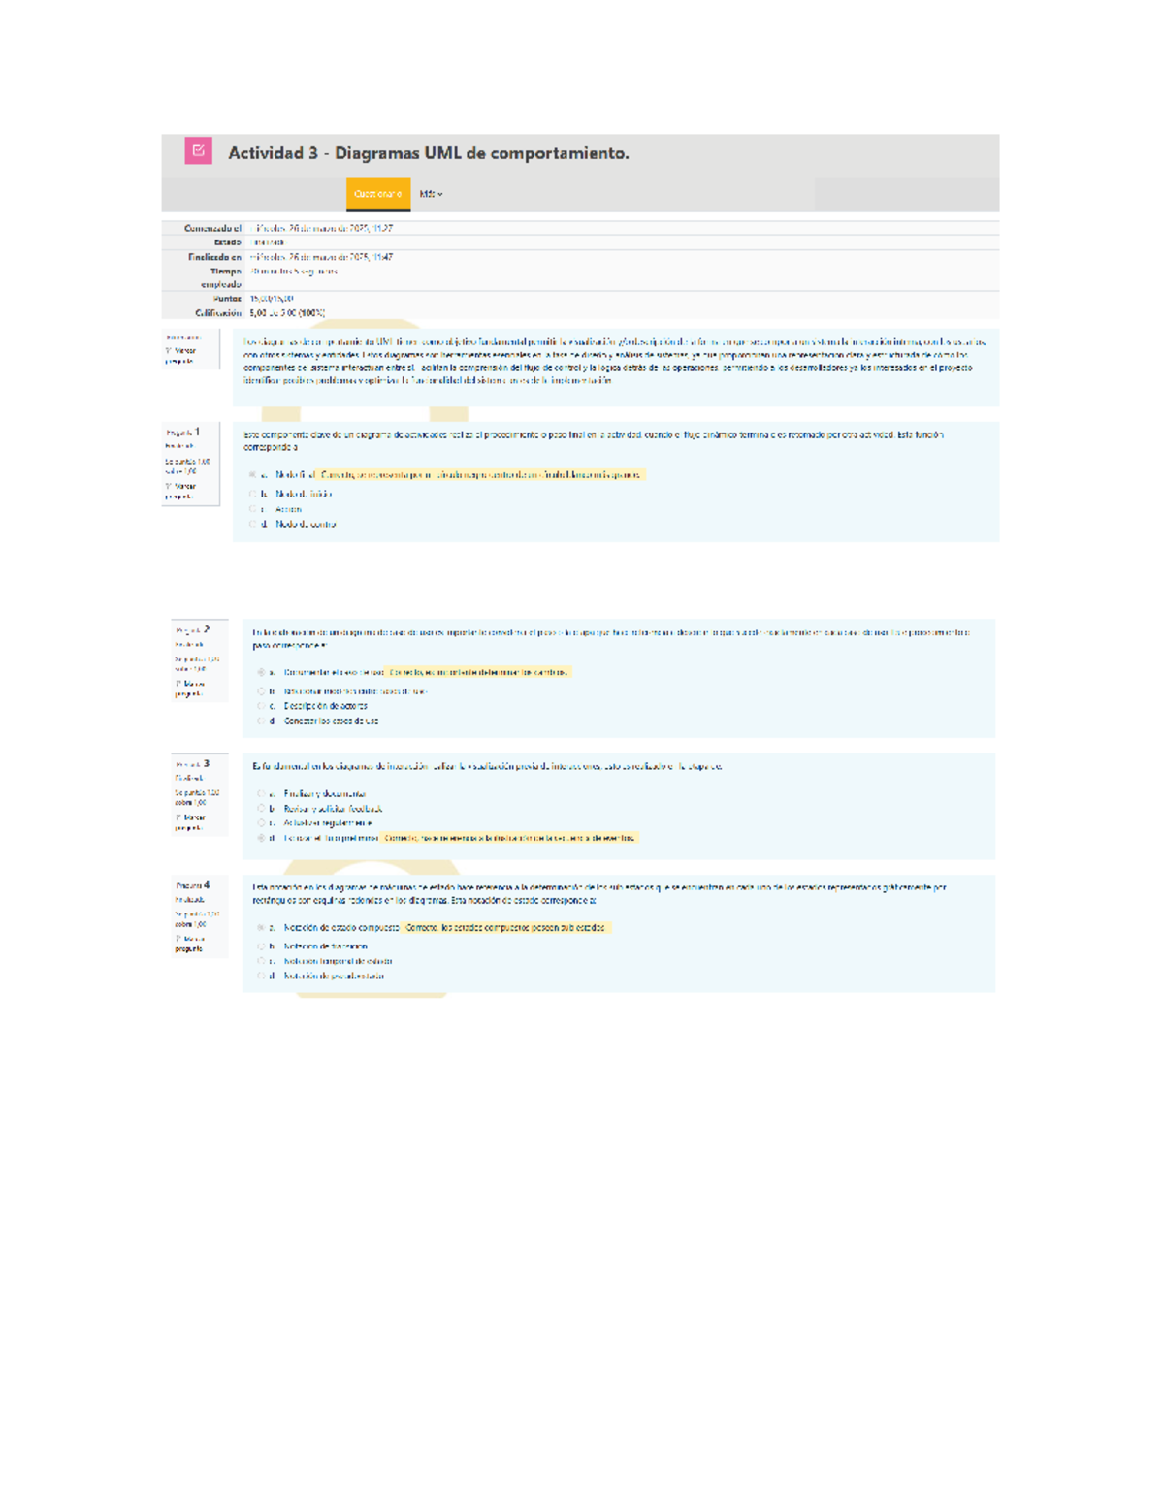Click the flag icon beside Pregunta 3

(x=180, y=818)
